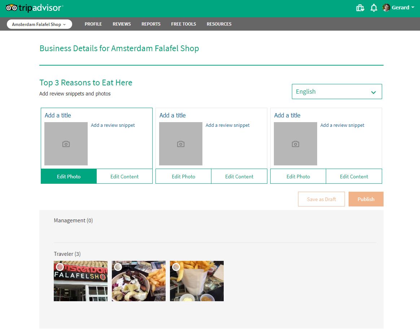Open the Amsterdam Falafel Shop business selector

(x=39, y=24)
